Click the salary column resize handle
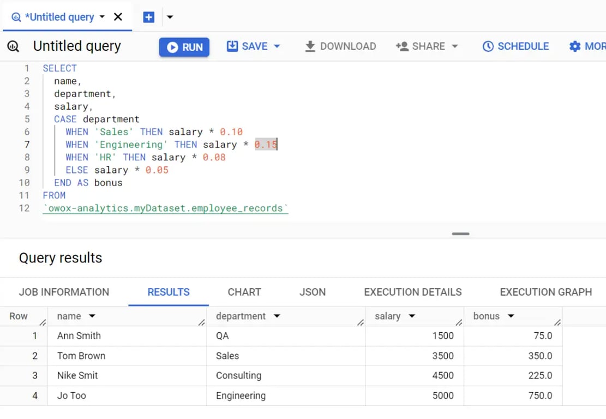This screenshot has height=419, width=606. pyautogui.click(x=459, y=322)
